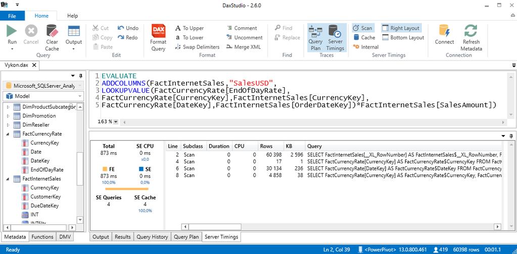Pin the metadata pane
Screen dimensions: 517x254
pos(81,76)
